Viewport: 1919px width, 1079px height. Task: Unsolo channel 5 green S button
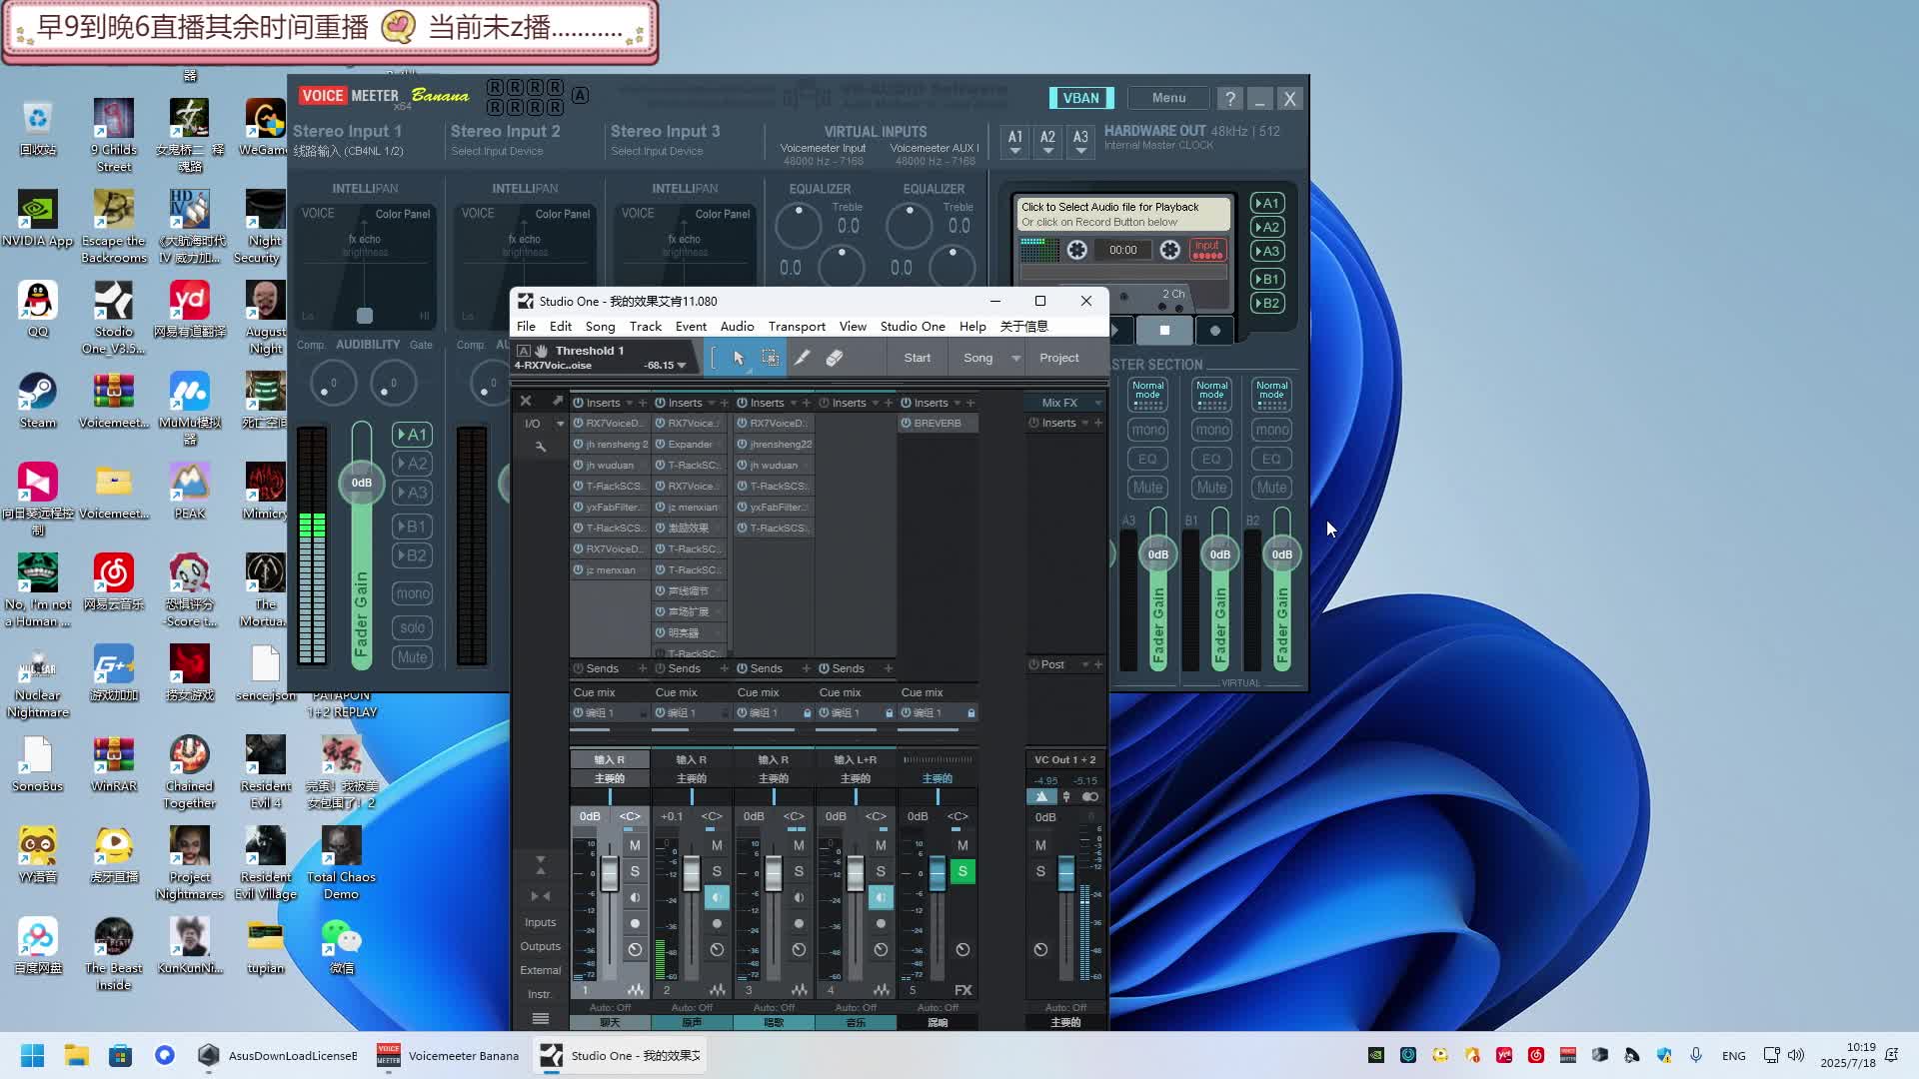[x=962, y=871]
